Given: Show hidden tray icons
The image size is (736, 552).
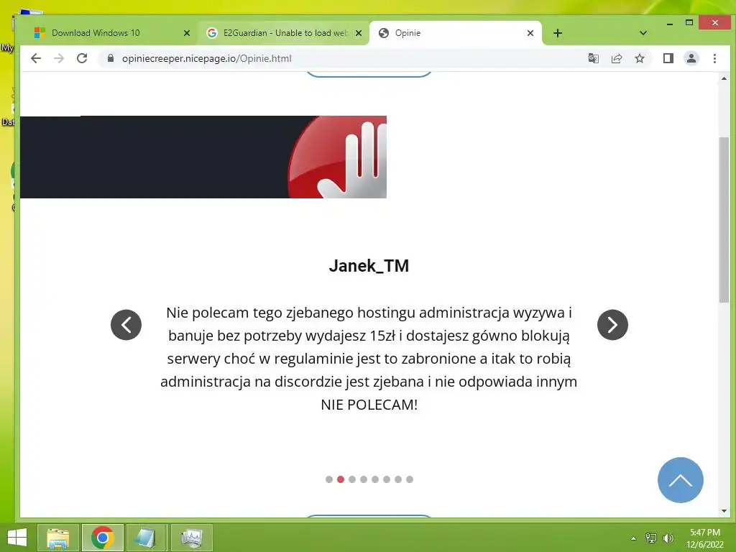Looking at the screenshot, I should (634, 538).
